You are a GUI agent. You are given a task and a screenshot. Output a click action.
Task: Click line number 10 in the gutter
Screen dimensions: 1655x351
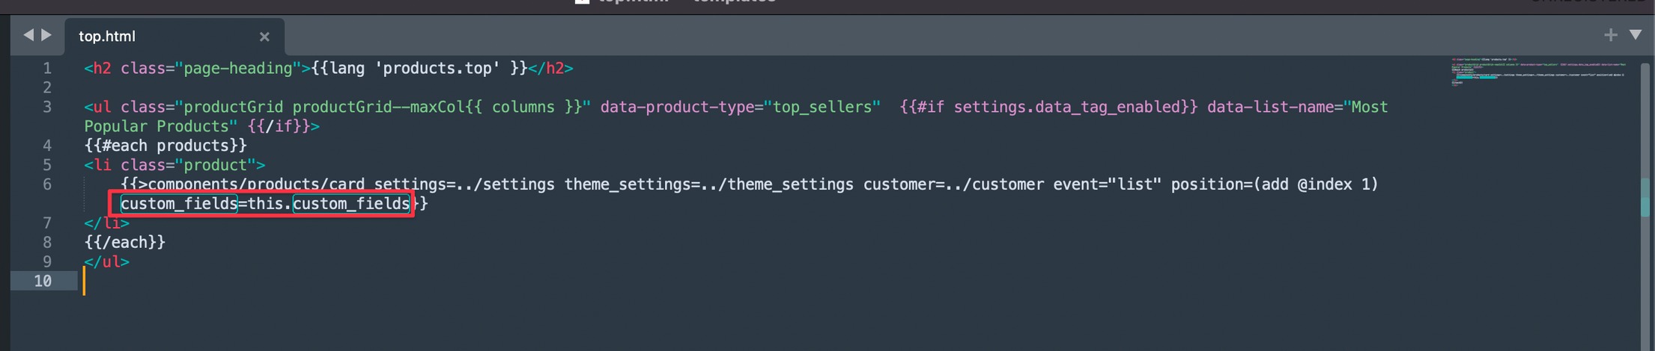tap(43, 282)
